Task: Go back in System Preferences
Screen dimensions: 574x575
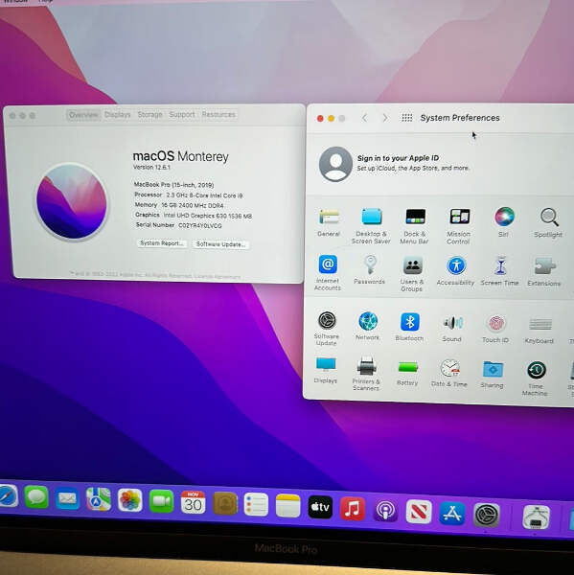Action: 364,118
